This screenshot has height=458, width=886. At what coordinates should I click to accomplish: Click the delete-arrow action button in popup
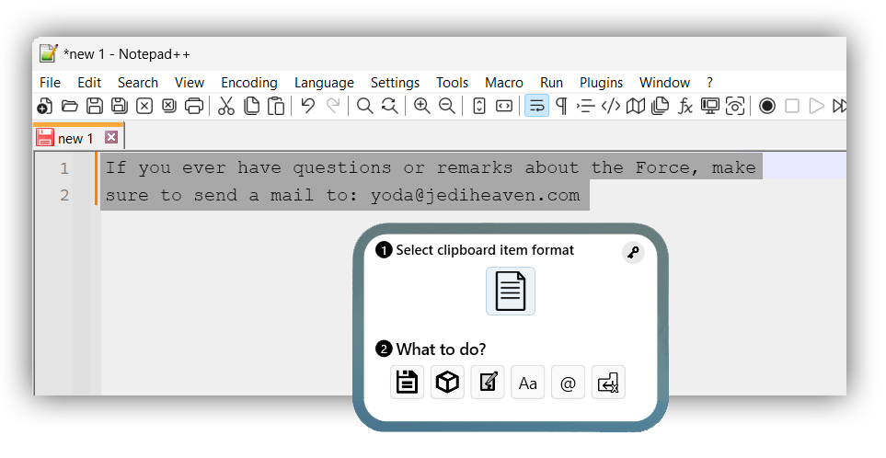coord(608,383)
